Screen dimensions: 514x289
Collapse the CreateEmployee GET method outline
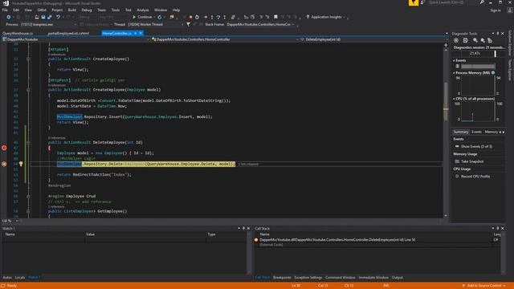click(29, 59)
